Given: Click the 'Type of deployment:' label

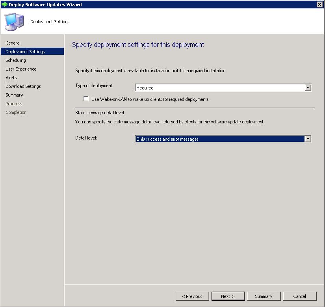Looking at the screenshot, I should click(94, 86).
